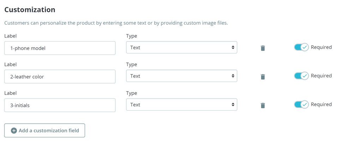Disable Required switch for 2-leather color
Image resolution: width=344 pixels, height=143 pixels.
pos(301,76)
